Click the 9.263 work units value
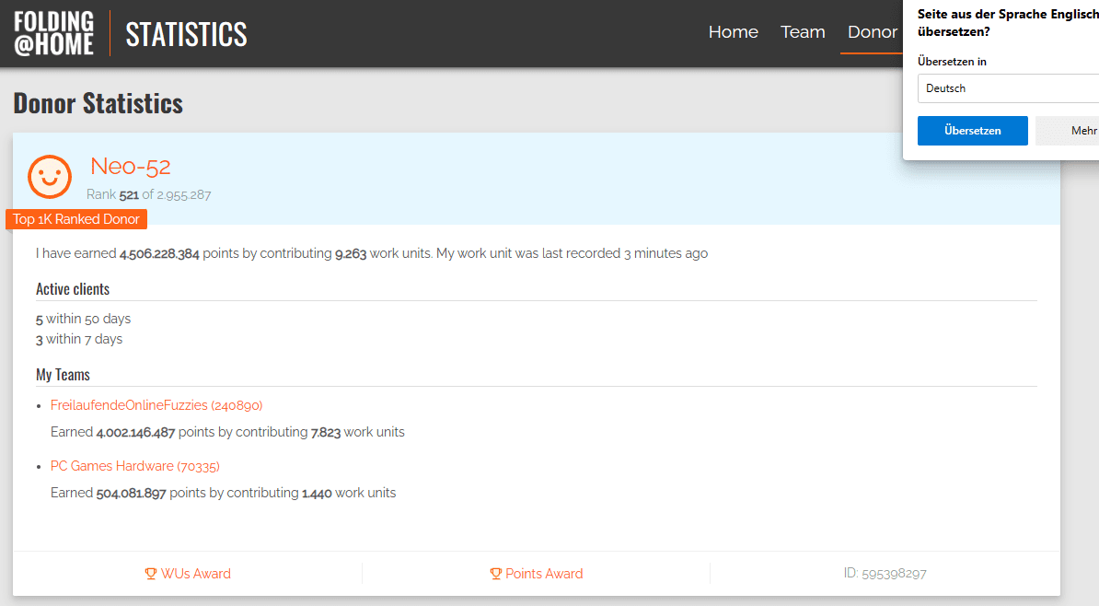The height and width of the screenshot is (606, 1099). point(351,254)
